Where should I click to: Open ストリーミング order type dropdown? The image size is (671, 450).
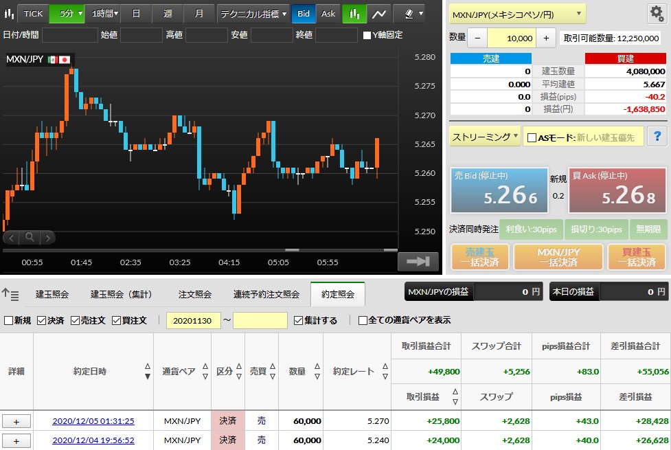point(484,137)
